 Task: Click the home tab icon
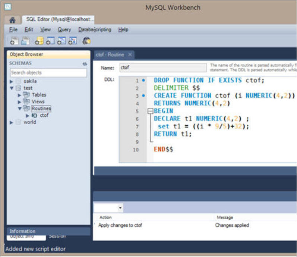pos(13,20)
